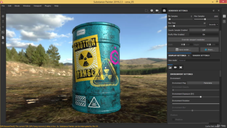Click the Max Samples value 1000
Image resolution: width=227 pixels, height=128 pixels.
point(216,16)
